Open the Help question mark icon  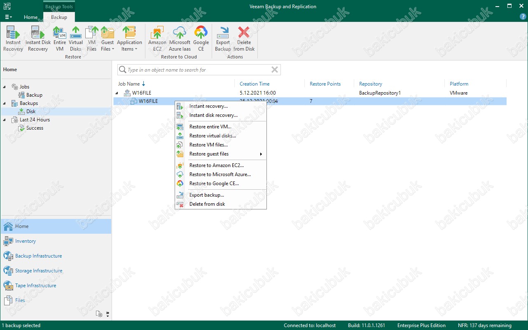523,17
